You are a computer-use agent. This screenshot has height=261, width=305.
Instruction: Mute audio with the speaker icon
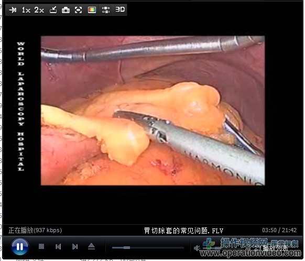(x=197, y=248)
